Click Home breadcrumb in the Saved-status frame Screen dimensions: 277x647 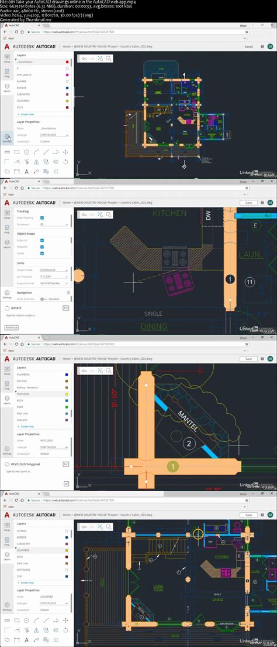pos(66,47)
